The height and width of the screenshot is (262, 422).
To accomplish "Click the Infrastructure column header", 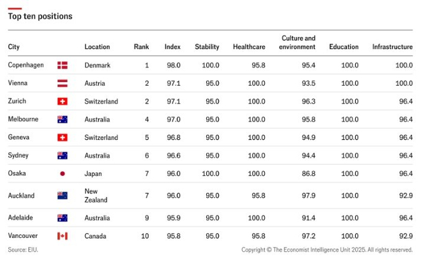I will pos(392,47).
